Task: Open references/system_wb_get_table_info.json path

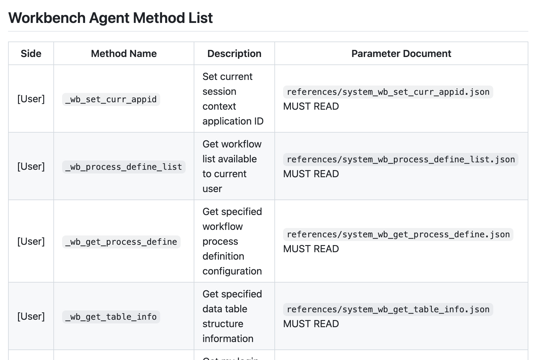Action: click(388, 310)
